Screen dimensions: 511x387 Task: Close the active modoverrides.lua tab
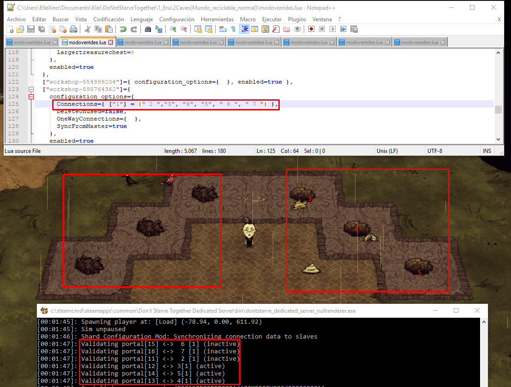coord(110,42)
